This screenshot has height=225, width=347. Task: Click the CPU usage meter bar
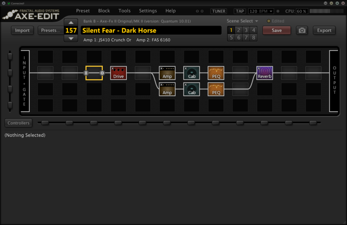(x=326, y=11)
